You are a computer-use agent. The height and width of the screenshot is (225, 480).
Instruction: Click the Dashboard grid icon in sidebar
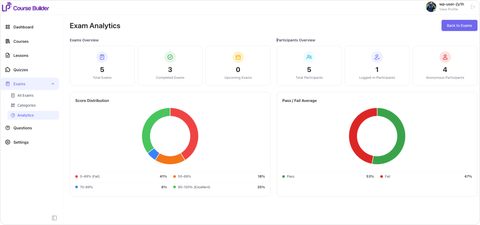click(x=7, y=27)
